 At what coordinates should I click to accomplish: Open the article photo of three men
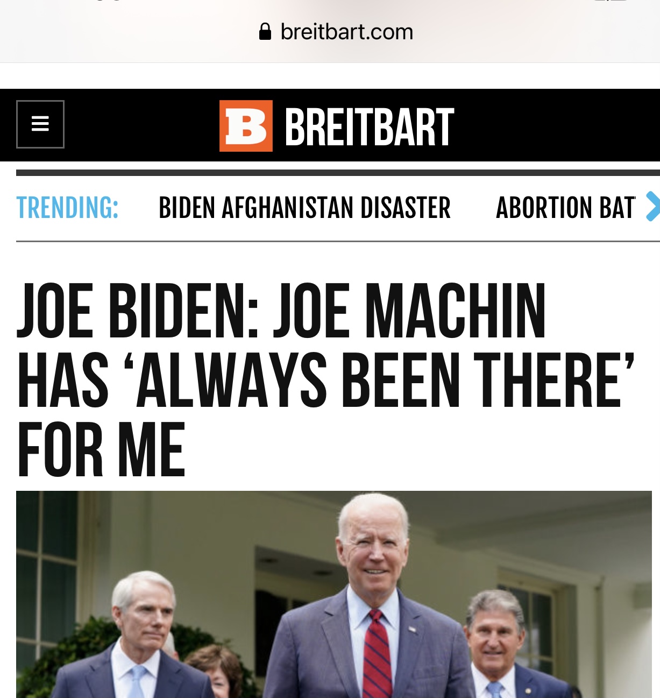[x=334, y=594]
